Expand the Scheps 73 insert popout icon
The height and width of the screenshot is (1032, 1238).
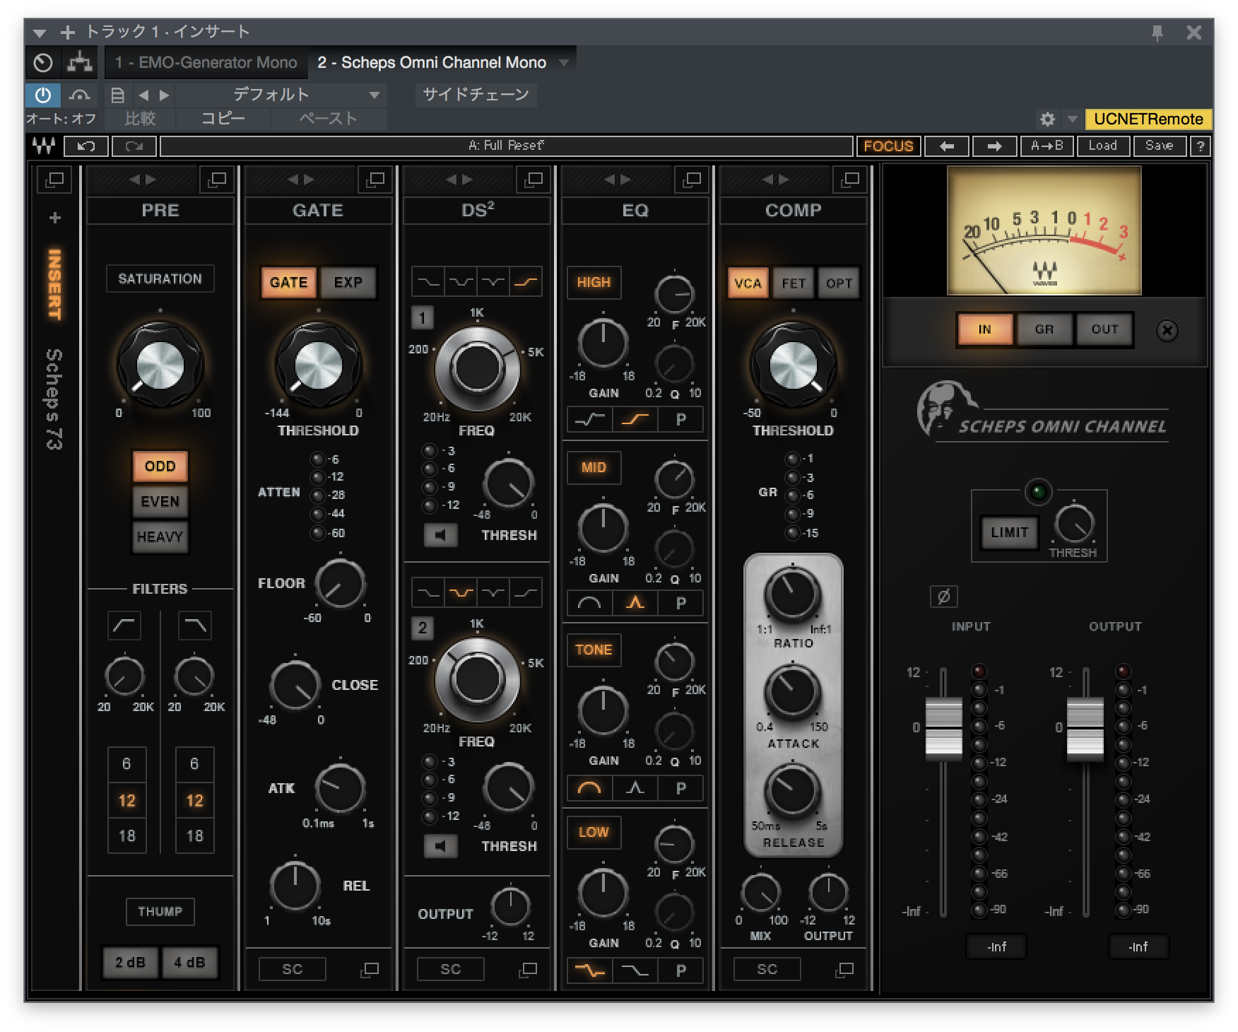click(54, 180)
